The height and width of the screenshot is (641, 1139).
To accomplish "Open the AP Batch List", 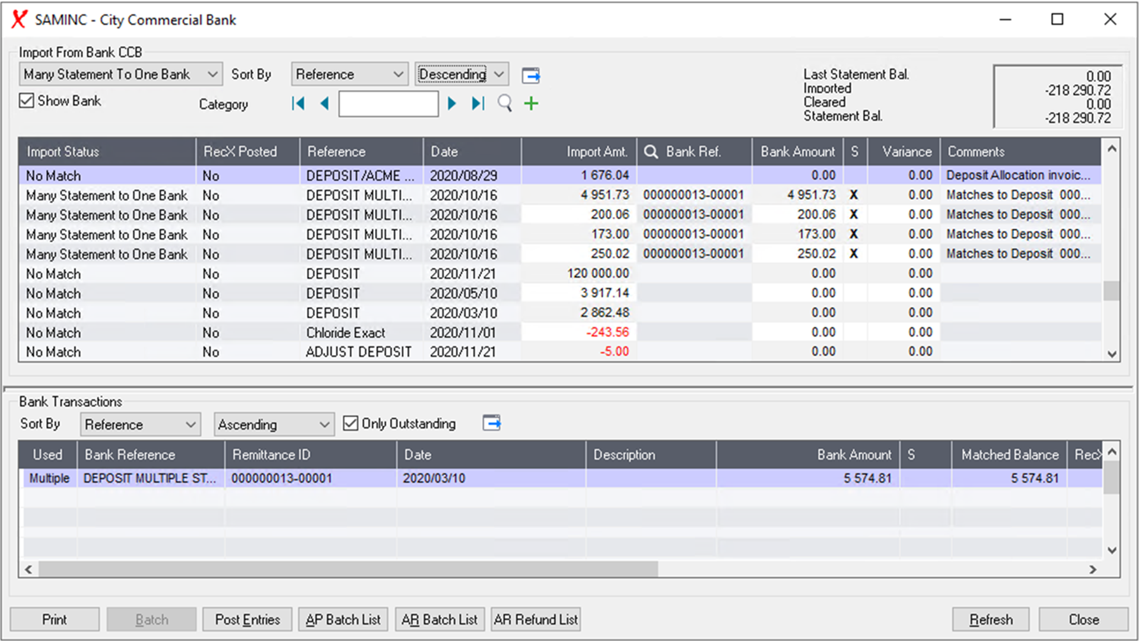I will coord(343,620).
